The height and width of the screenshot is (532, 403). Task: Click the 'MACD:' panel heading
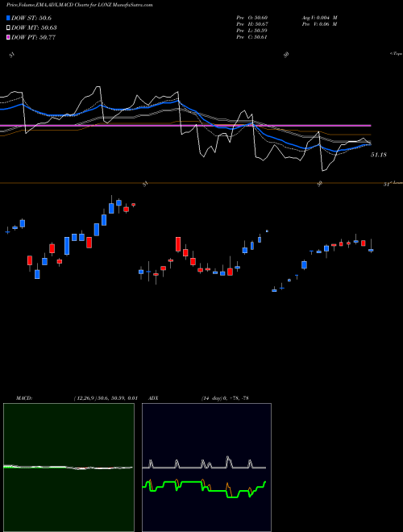pos(24,398)
